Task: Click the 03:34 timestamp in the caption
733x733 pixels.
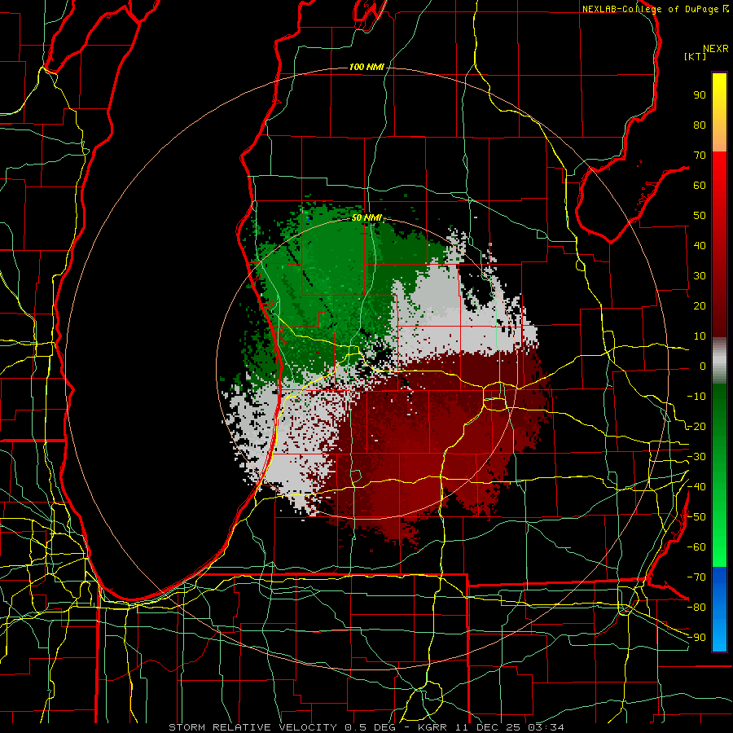Action: [x=546, y=727]
